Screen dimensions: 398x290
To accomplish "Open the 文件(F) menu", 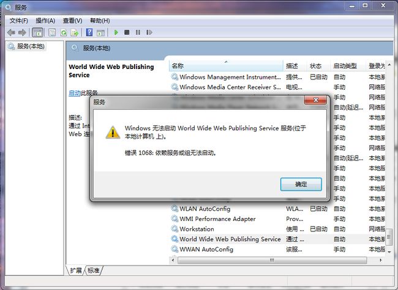I will [18, 21].
